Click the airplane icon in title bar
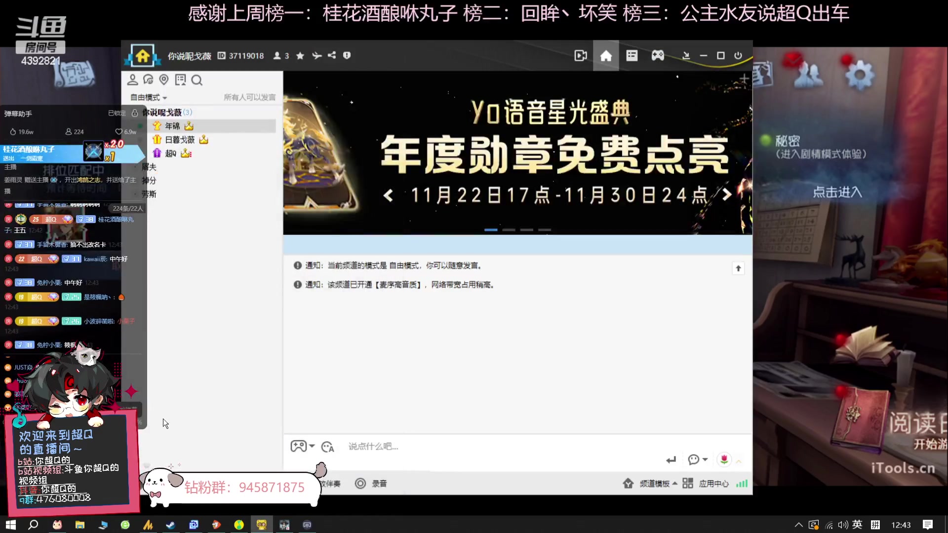Screen dimensions: 948x533 point(316,56)
